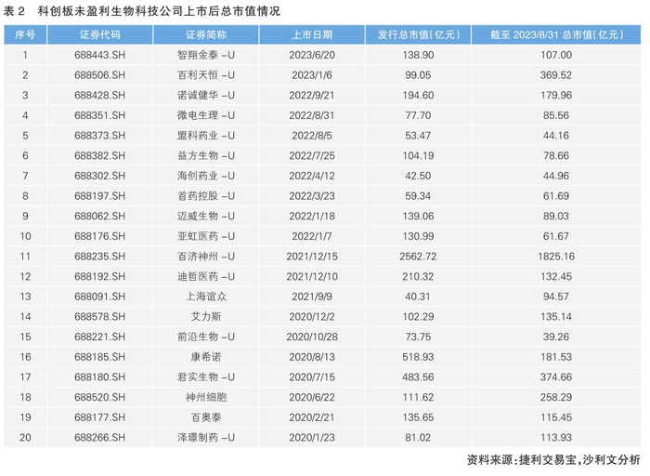
Task: Select company name 诺诚健华 –U
Action: (206, 96)
